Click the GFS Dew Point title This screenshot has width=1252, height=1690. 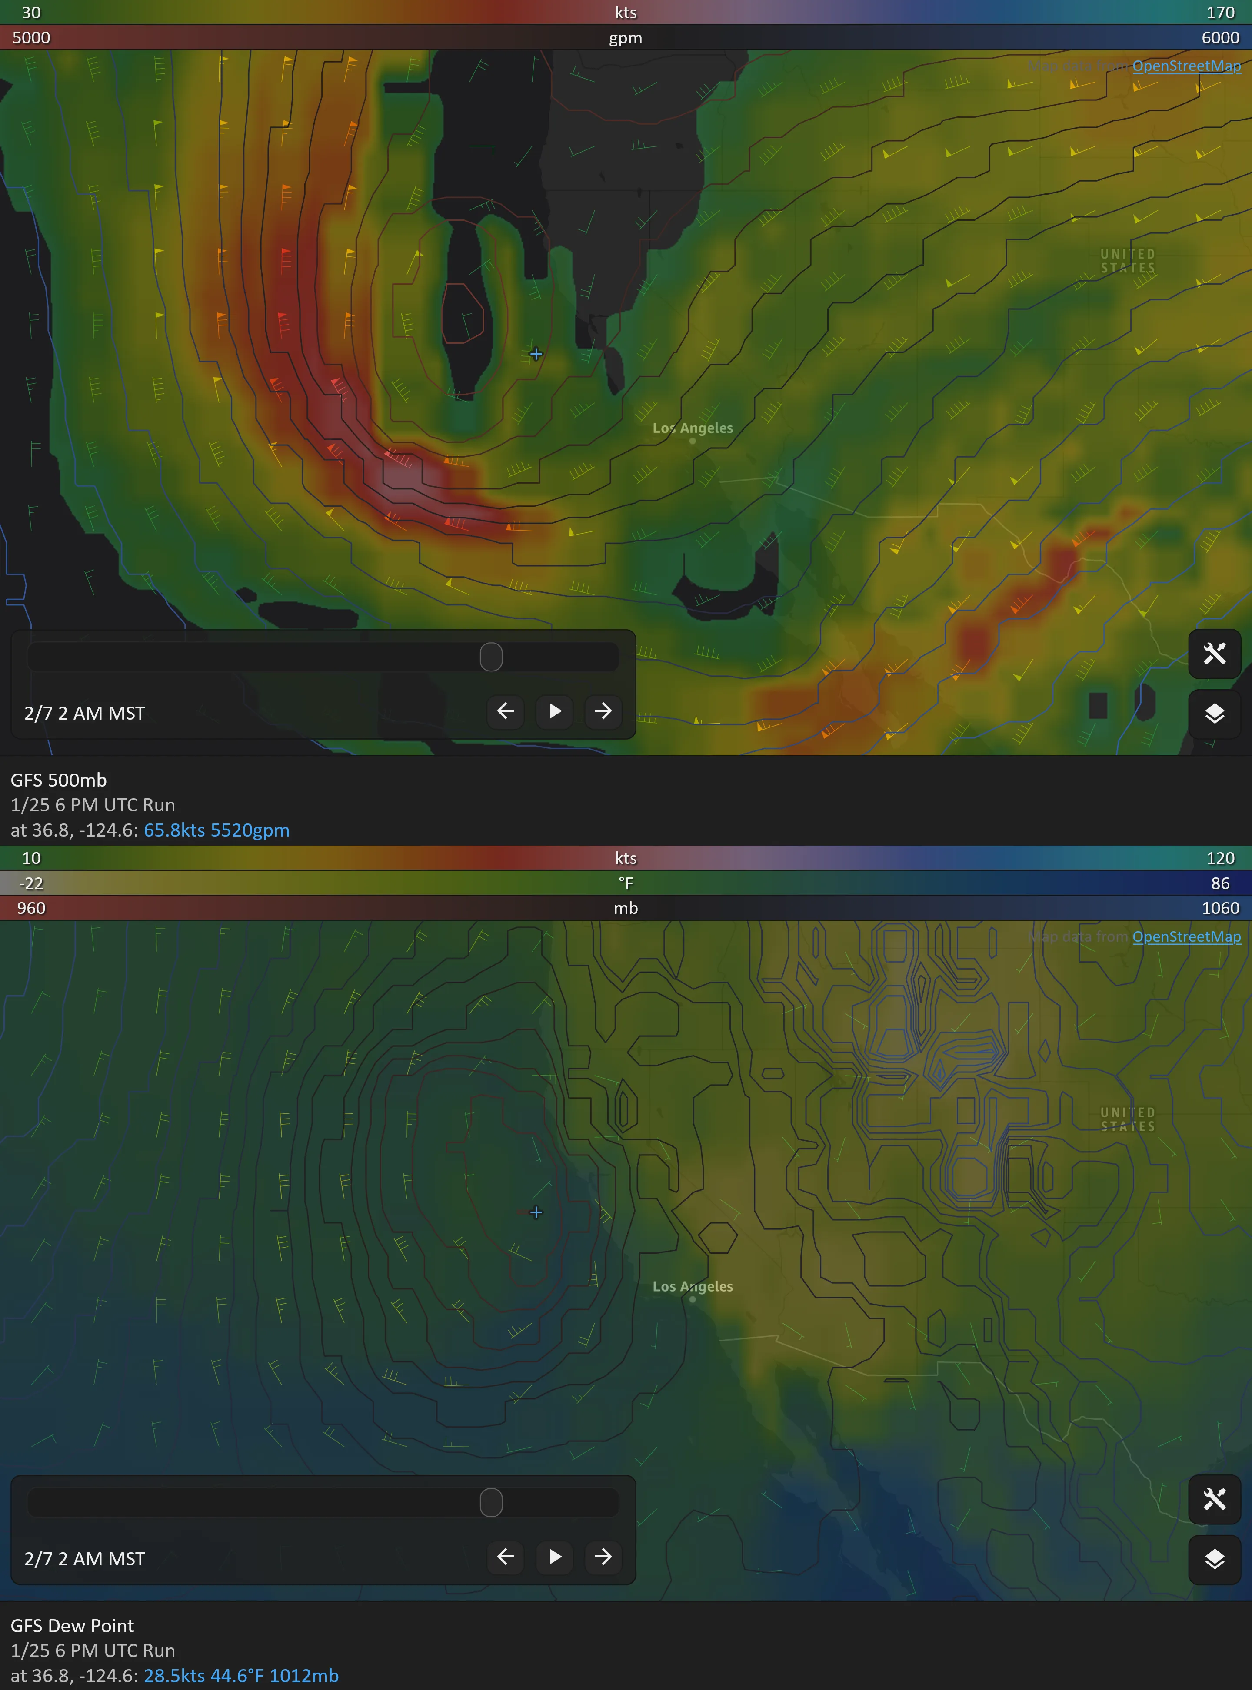72,1626
